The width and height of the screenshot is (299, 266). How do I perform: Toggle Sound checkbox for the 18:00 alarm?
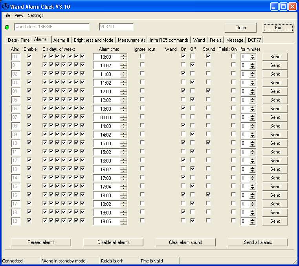click(208, 195)
